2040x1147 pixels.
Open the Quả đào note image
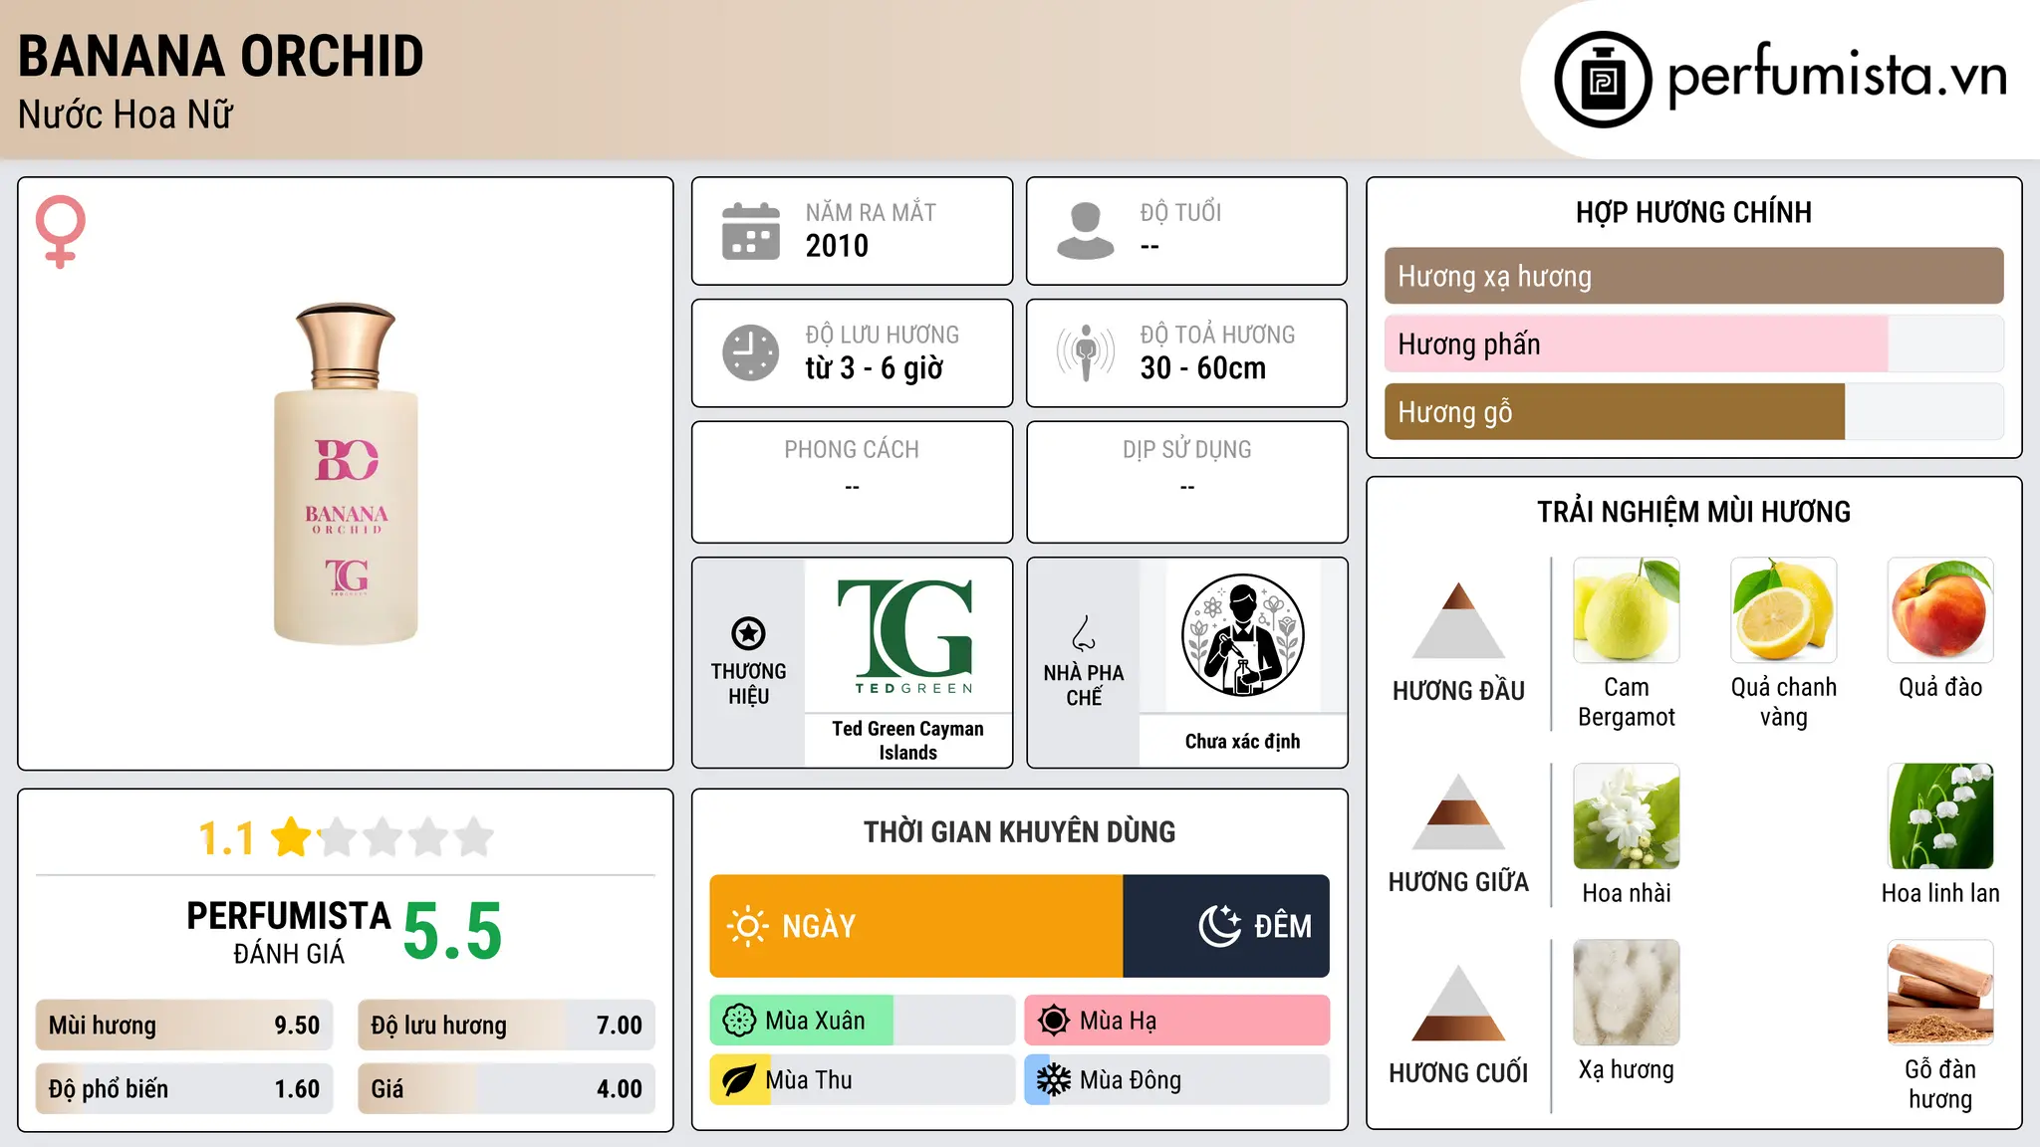tap(1940, 610)
